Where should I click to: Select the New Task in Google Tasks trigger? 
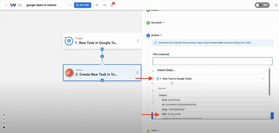(102, 41)
